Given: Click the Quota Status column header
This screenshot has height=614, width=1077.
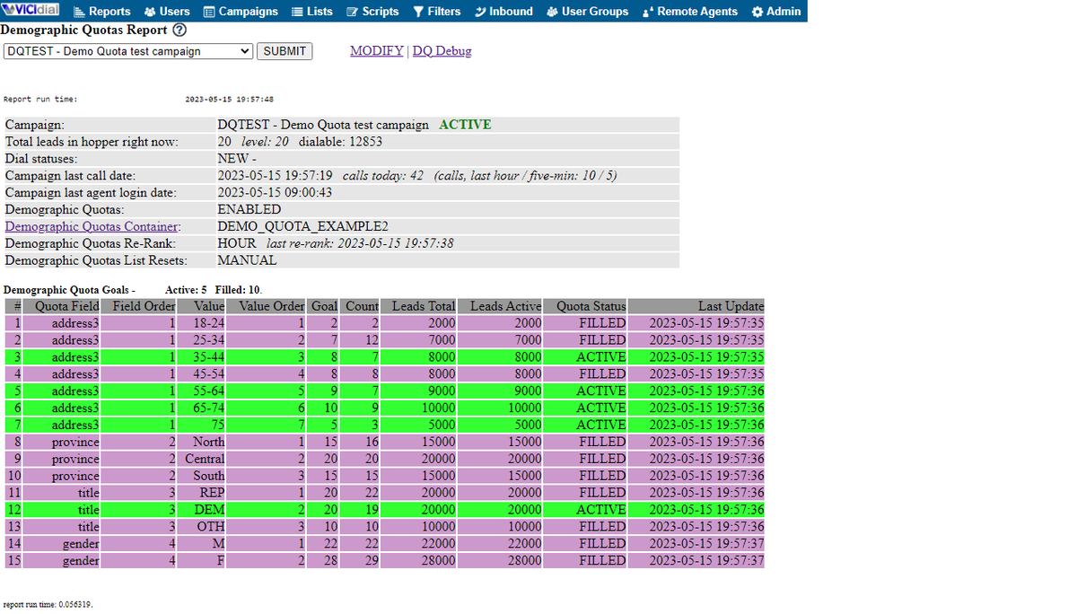Looking at the screenshot, I should [x=585, y=306].
